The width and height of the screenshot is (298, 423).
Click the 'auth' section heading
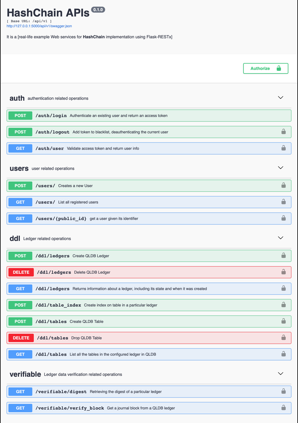(17, 98)
